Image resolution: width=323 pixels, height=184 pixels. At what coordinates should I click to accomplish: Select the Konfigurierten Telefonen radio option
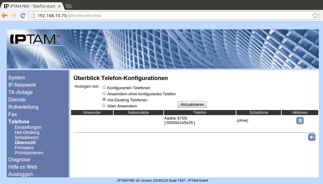104,87
